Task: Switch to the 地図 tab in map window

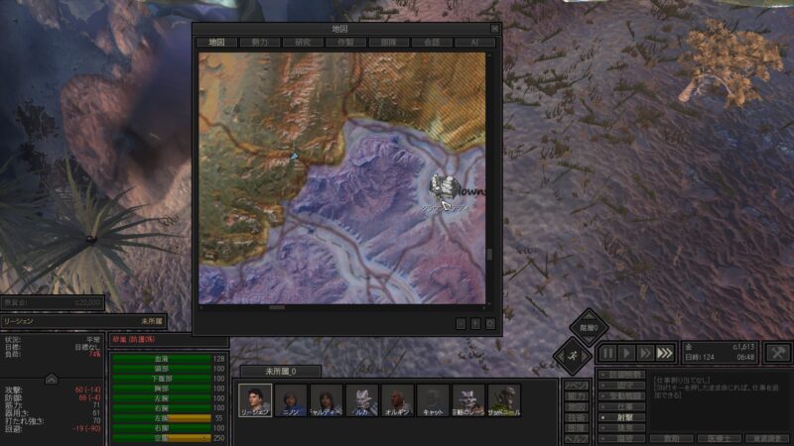Action: click(x=216, y=43)
